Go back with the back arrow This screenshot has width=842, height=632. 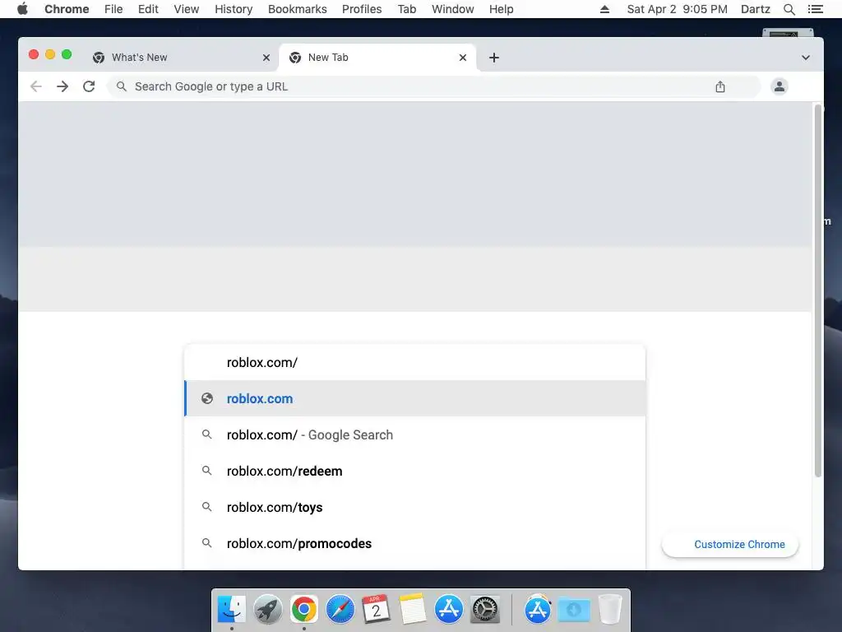click(x=36, y=86)
